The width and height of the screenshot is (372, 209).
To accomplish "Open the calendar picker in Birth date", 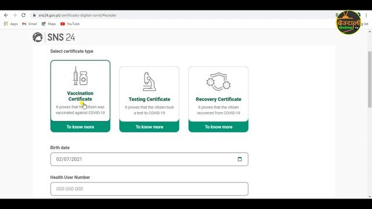I will 239,159.
